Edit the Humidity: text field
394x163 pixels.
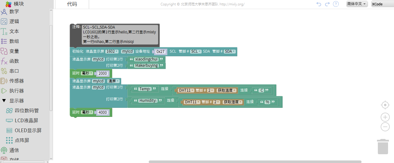tap(148, 101)
